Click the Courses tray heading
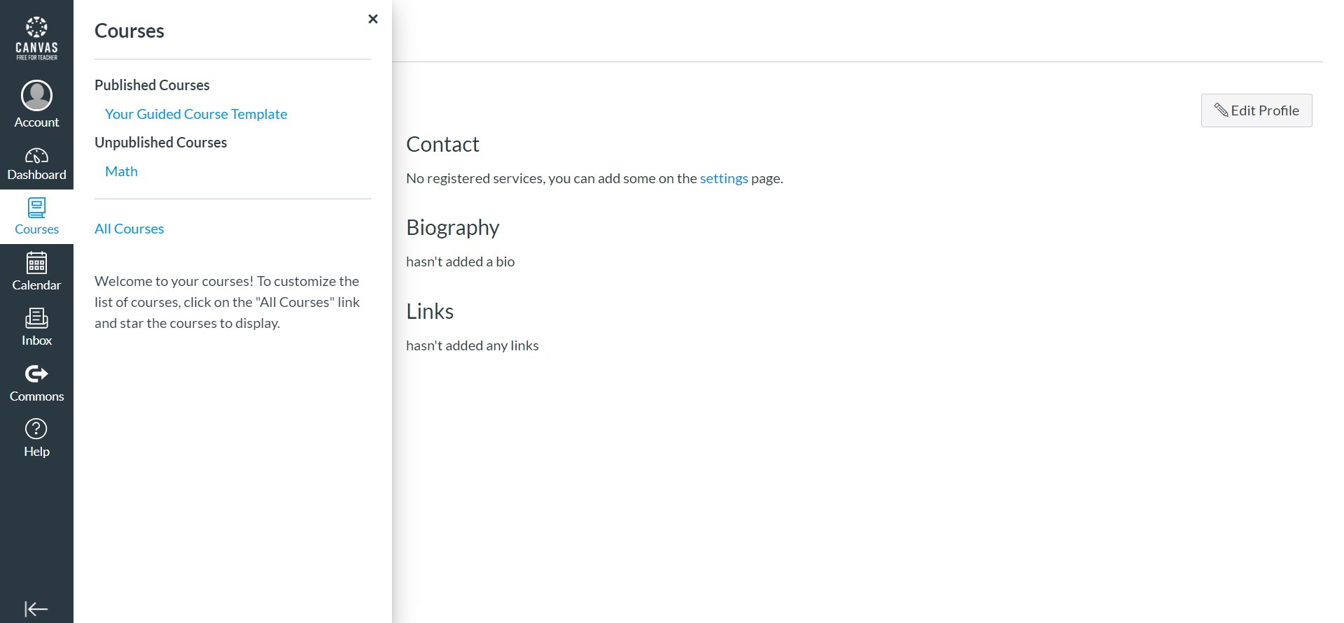This screenshot has width=1344, height=623. pos(129,31)
